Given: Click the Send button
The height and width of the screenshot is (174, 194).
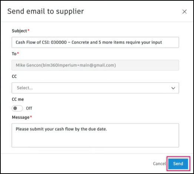Looking at the screenshot, I should click(178, 164).
